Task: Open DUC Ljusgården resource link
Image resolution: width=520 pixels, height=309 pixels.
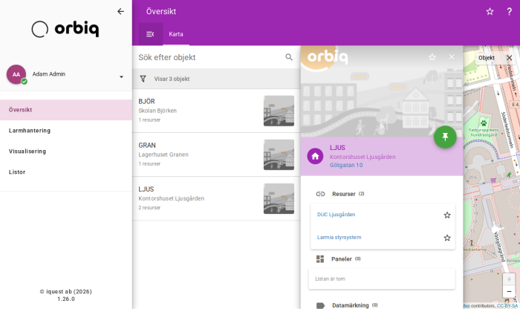Action: coord(336,215)
